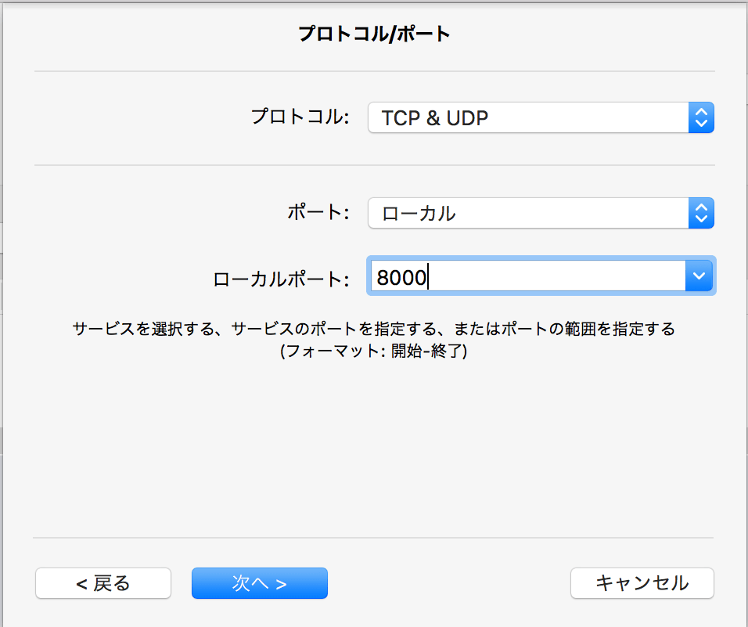Click the プロトコル: field label
Screen dimensions: 748x627
pos(300,117)
